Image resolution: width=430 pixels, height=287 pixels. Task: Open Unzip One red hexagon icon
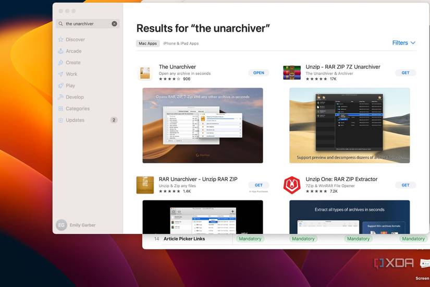click(x=292, y=185)
